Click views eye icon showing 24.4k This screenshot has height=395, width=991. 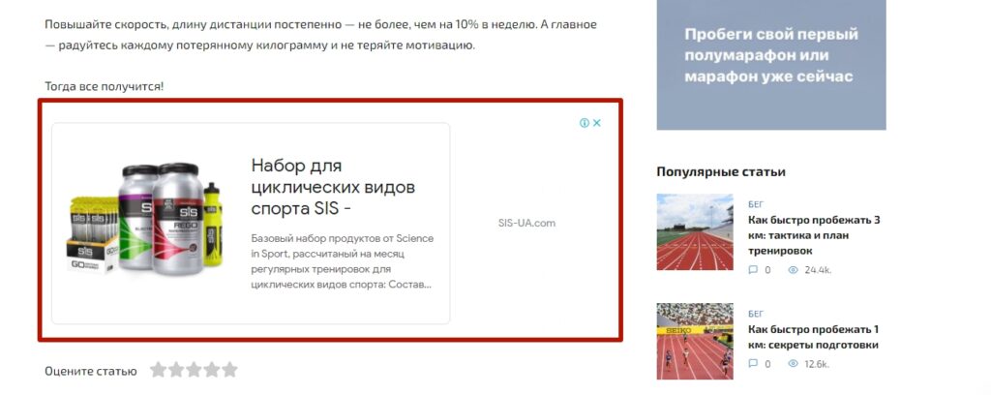tap(794, 270)
